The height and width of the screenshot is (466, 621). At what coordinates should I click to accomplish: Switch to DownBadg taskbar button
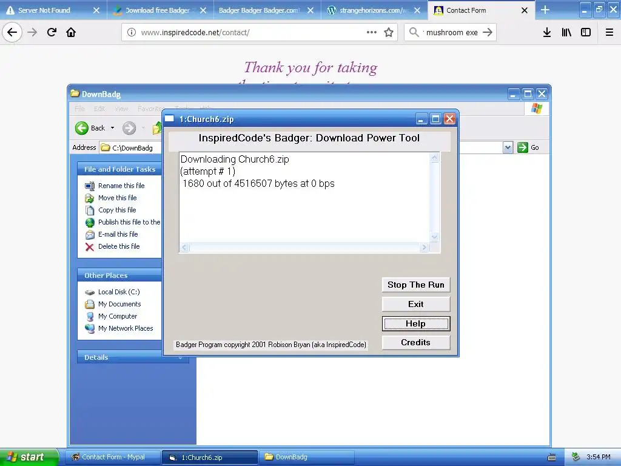pyautogui.click(x=307, y=458)
